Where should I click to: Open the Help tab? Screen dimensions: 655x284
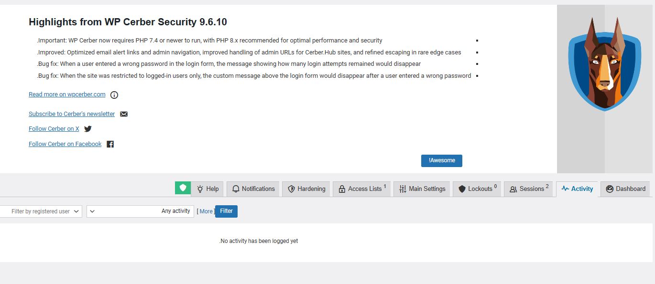[x=207, y=189]
